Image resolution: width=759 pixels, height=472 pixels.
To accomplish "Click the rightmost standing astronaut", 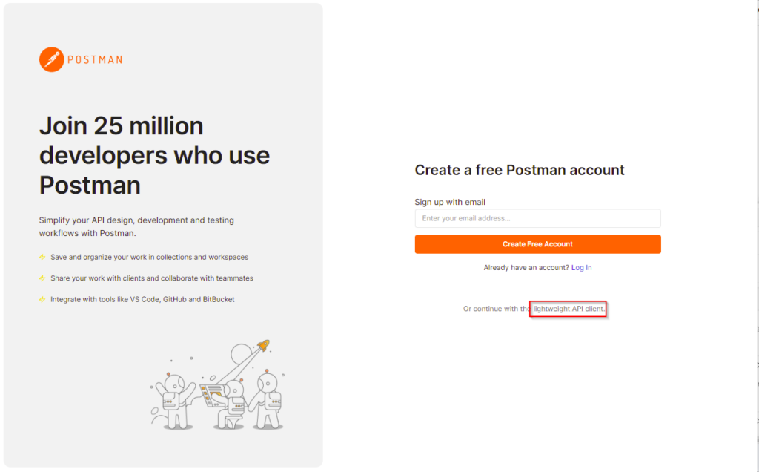I will pyautogui.click(x=268, y=400).
